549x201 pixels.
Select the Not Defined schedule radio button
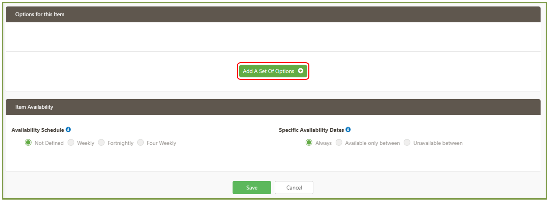coord(28,143)
